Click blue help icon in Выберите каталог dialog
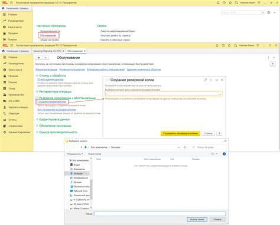 [x=224, y=154]
